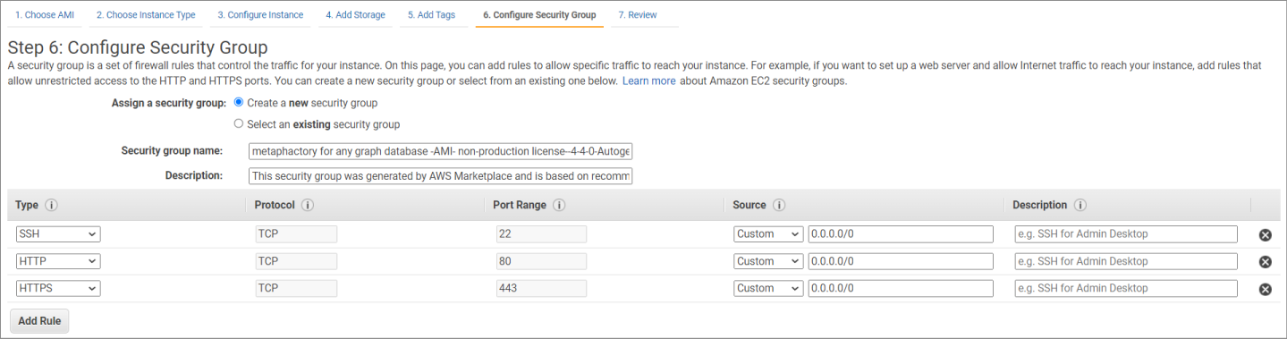This screenshot has width=1287, height=339.
Task: Go to 2. Choose Instance Type tab
Action: coord(146,15)
